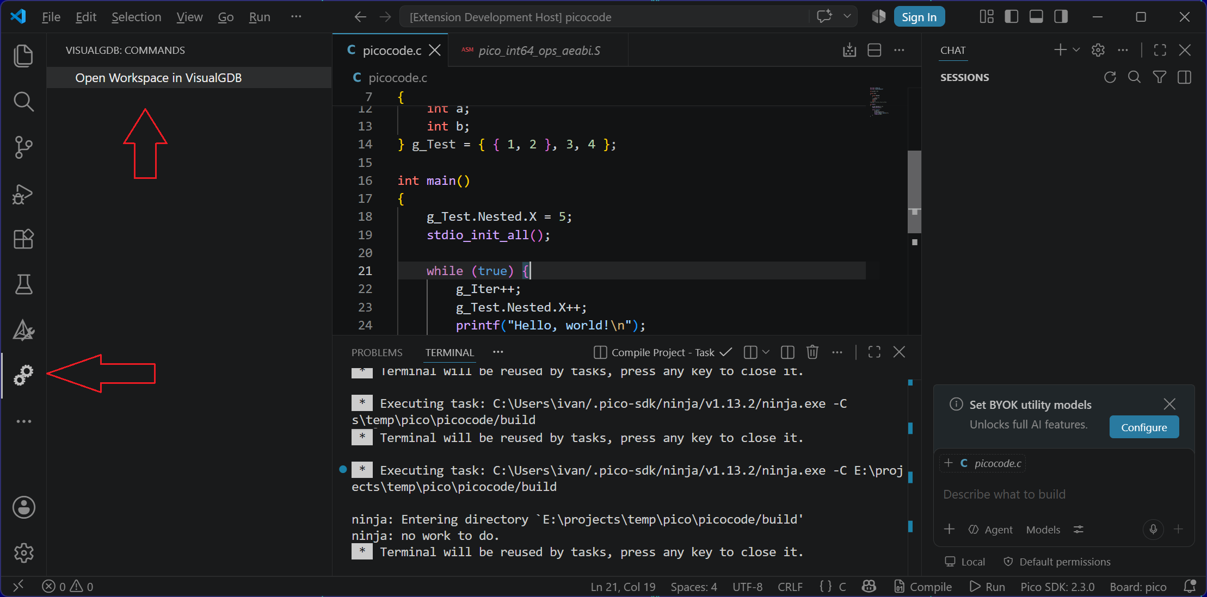Open Manage settings gear in activity bar

click(x=23, y=553)
